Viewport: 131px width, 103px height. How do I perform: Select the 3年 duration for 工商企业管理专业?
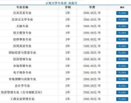click(x=68, y=99)
